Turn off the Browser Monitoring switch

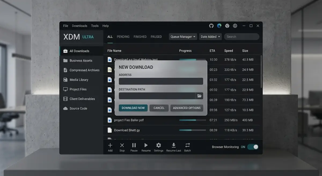253,147
